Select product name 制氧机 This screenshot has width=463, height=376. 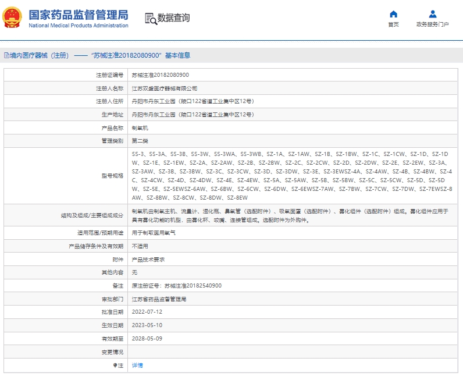click(140, 128)
